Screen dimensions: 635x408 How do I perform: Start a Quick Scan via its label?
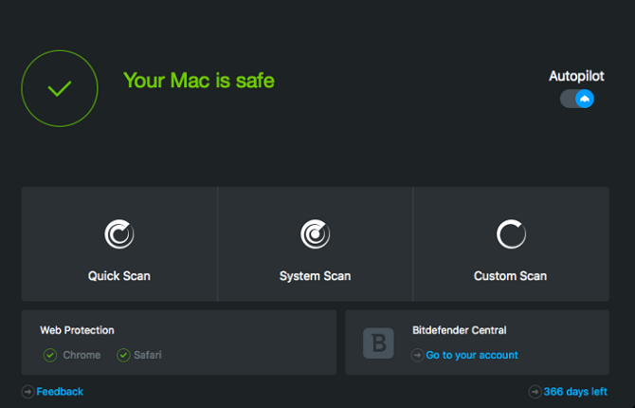coord(119,276)
